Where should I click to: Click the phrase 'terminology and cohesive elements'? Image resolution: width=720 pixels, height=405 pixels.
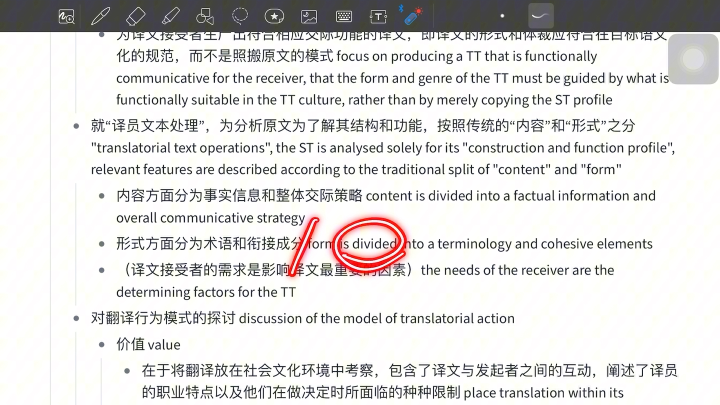coord(545,244)
